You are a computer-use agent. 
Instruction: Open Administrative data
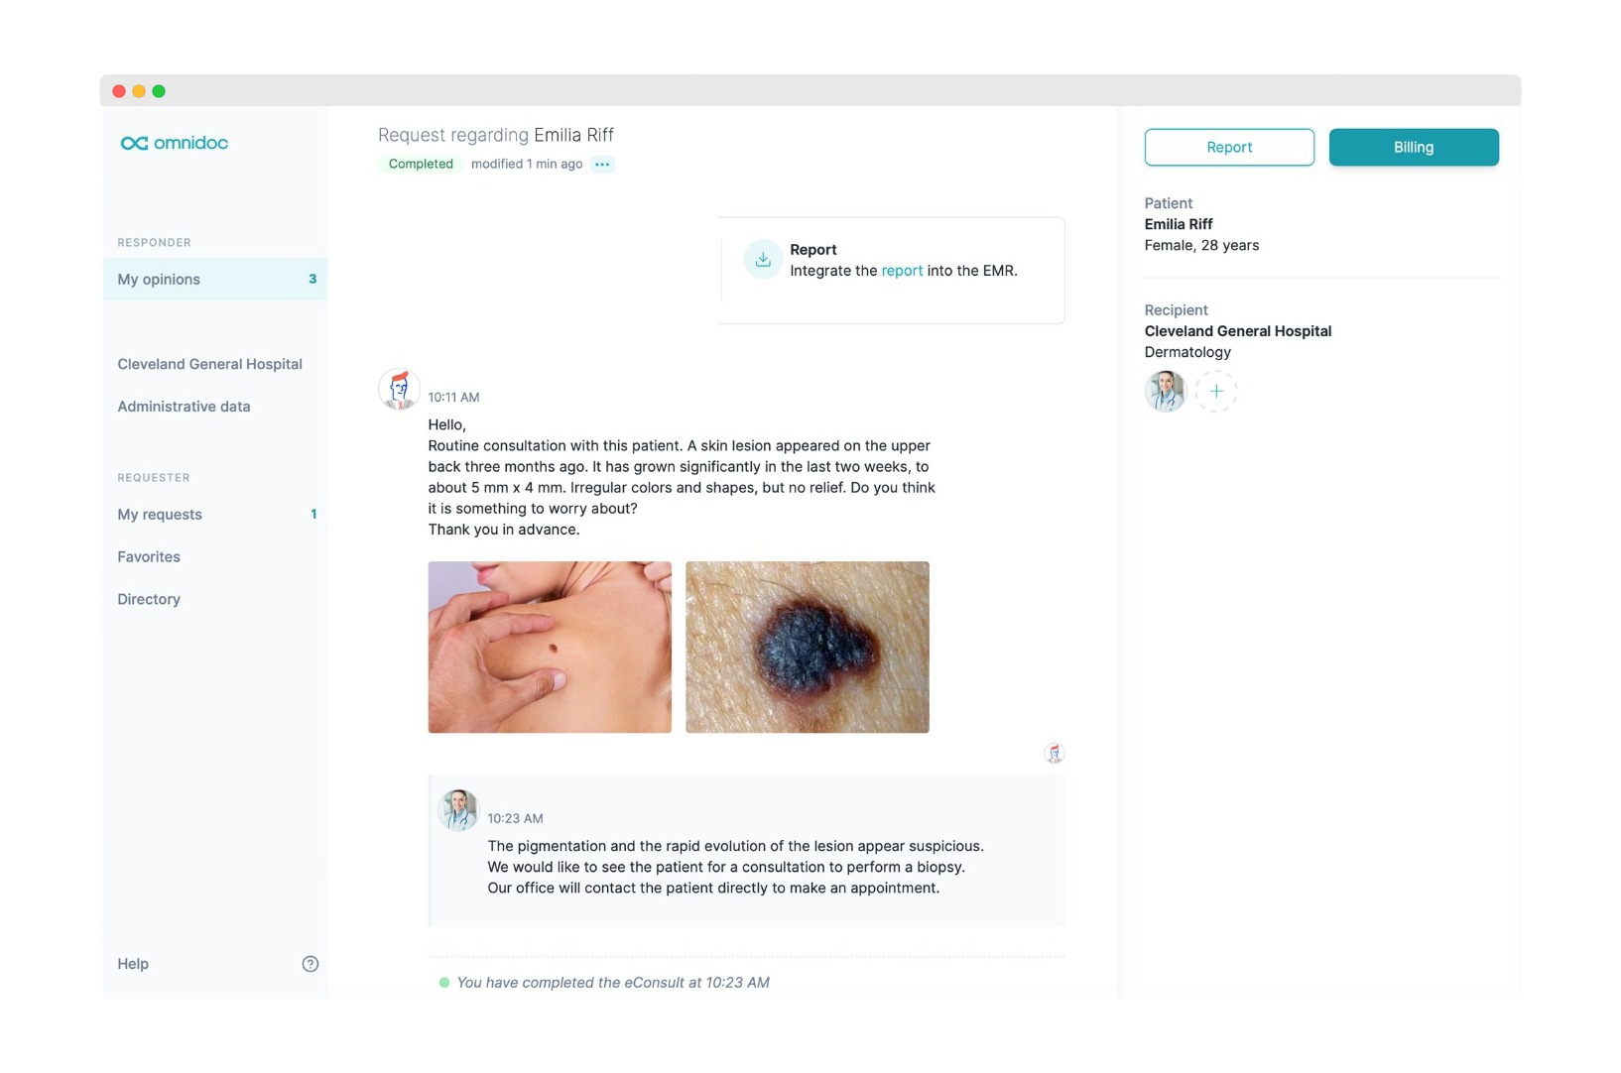[x=184, y=407]
